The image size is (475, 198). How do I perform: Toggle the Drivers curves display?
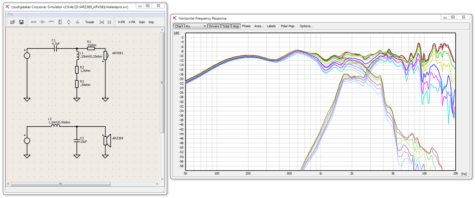click(214, 26)
